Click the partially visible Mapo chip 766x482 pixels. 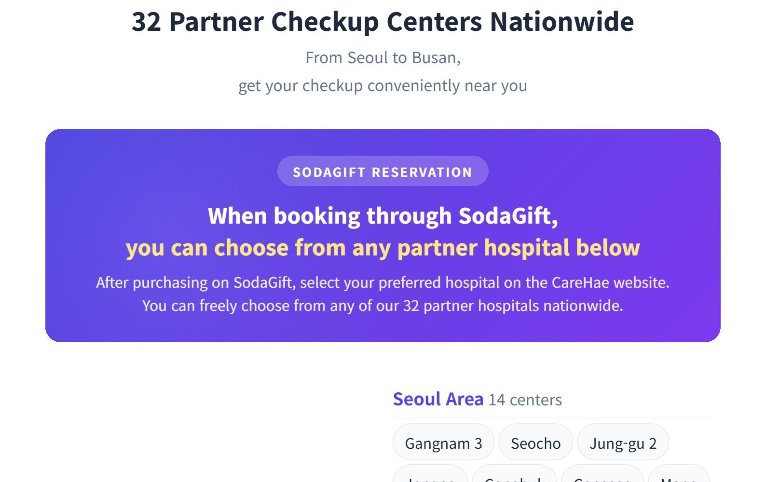[679, 476]
